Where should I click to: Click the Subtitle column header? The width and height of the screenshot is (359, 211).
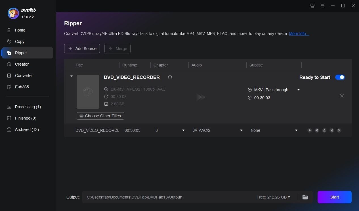tap(256, 65)
